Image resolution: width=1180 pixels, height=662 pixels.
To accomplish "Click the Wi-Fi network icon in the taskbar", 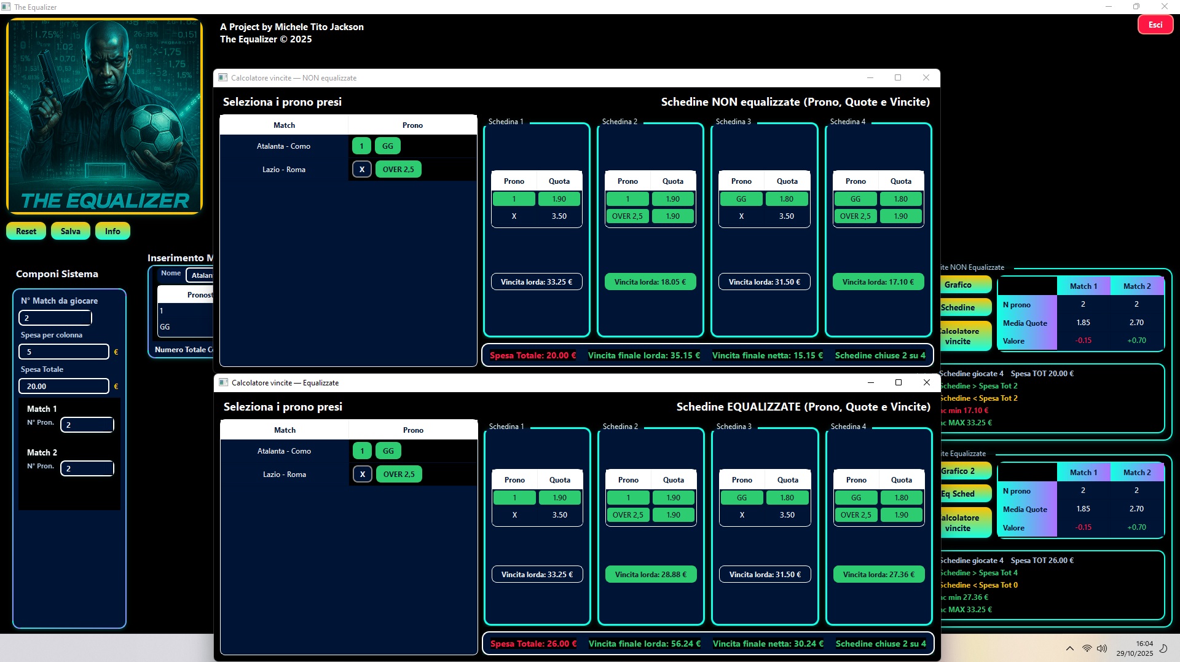I will click(1085, 648).
